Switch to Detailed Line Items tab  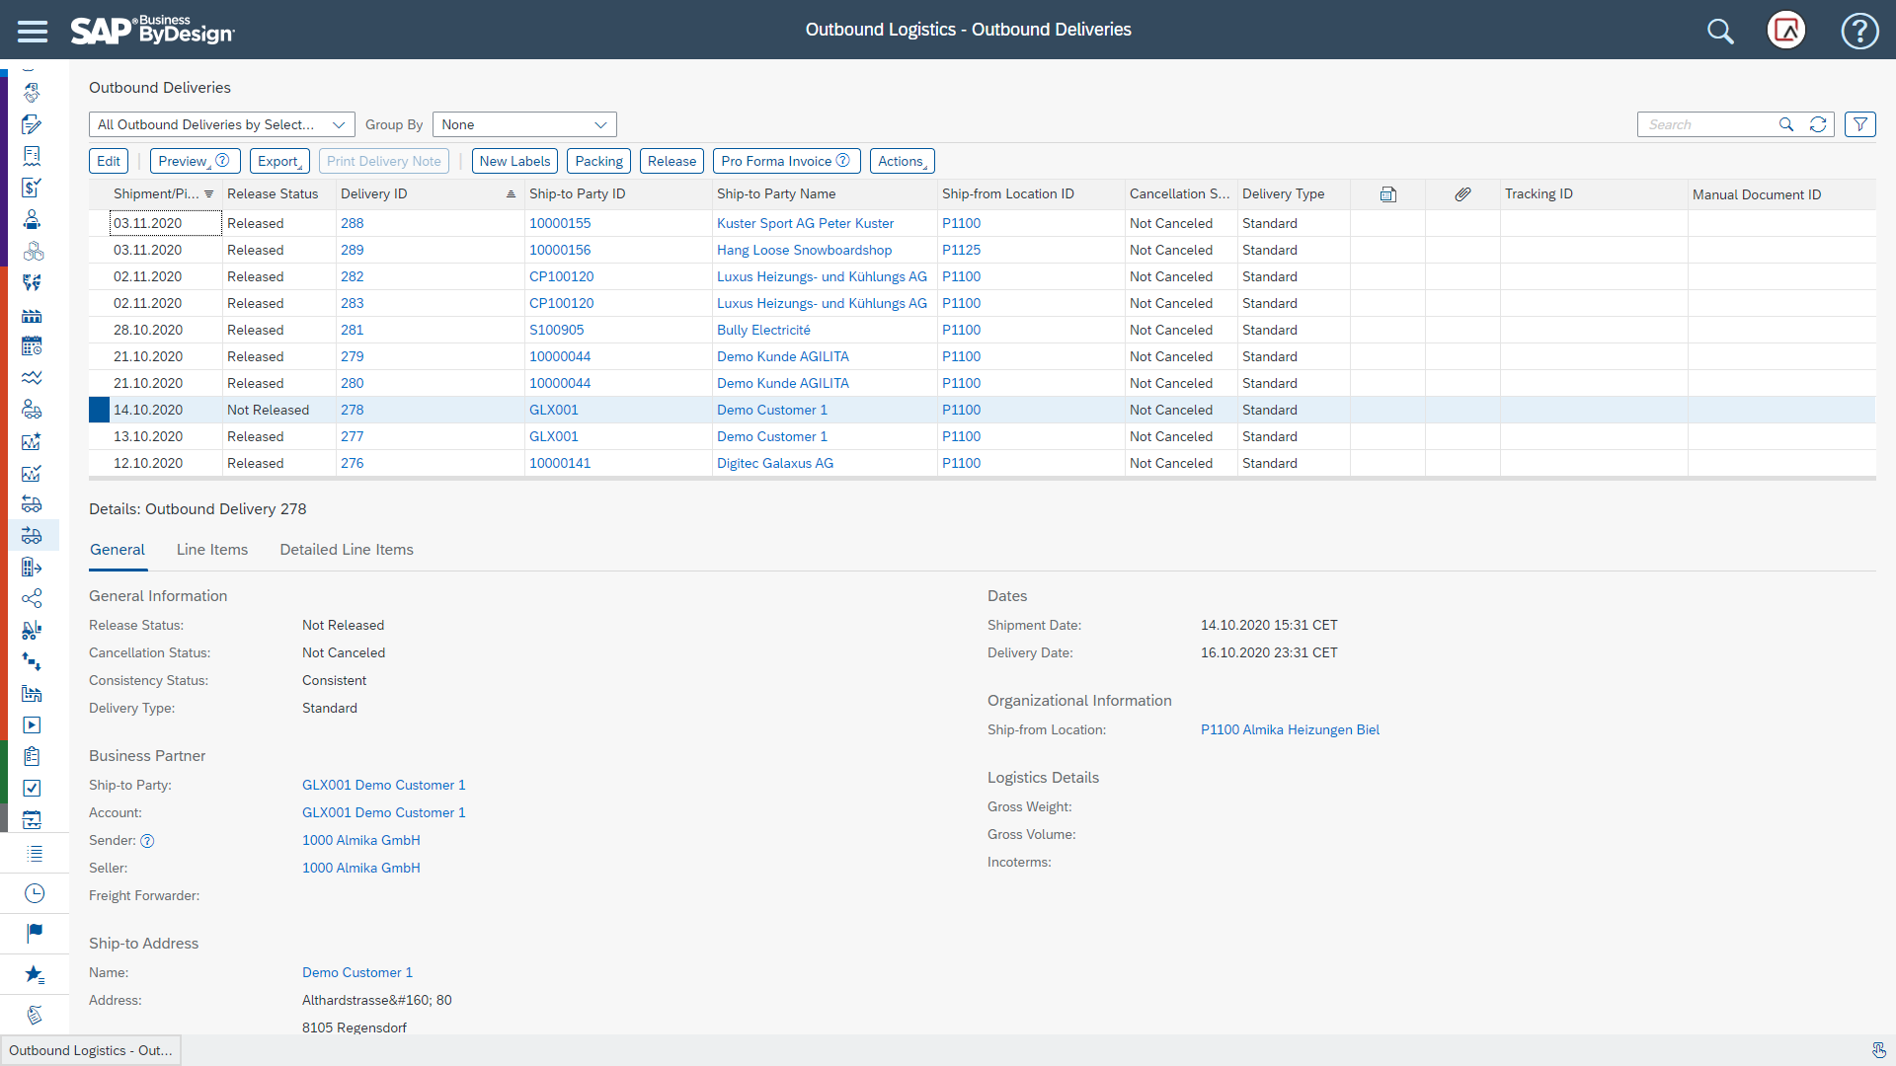pyautogui.click(x=347, y=550)
